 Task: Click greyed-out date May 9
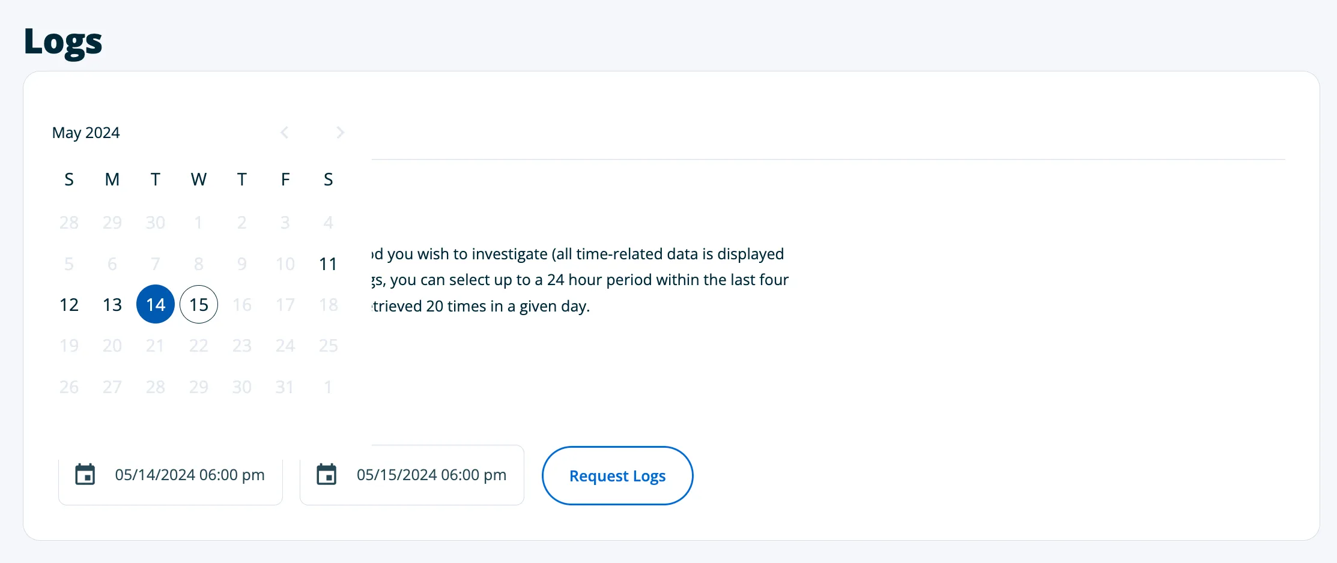click(x=242, y=264)
